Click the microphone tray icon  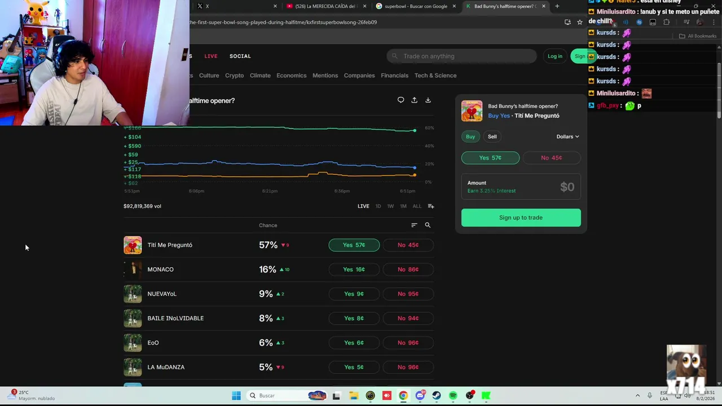tap(650, 395)
